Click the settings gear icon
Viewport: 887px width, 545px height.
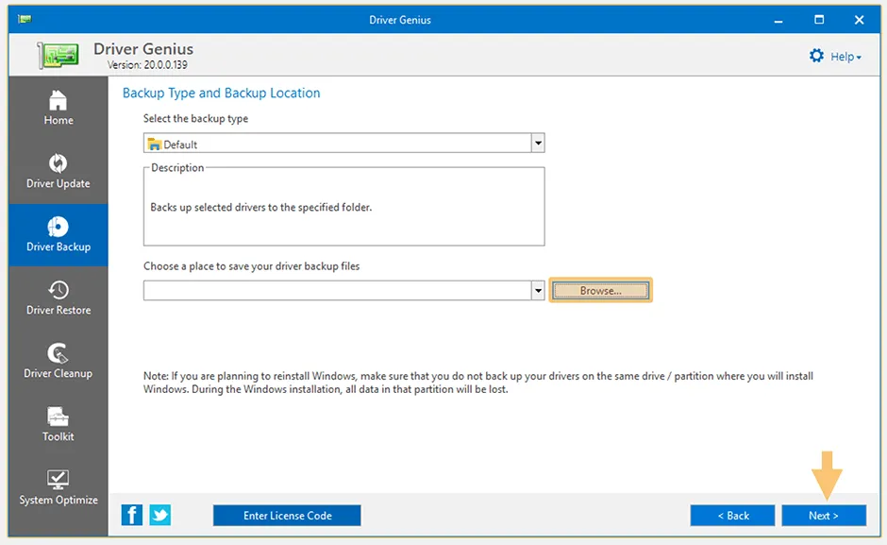pyautogui.click(x=816, y=56)
